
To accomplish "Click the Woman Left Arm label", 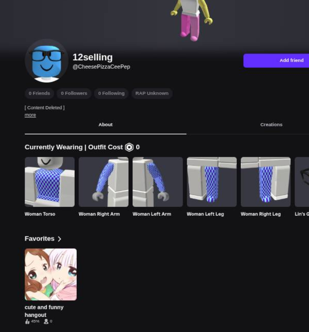I will (x=152, y=214).
